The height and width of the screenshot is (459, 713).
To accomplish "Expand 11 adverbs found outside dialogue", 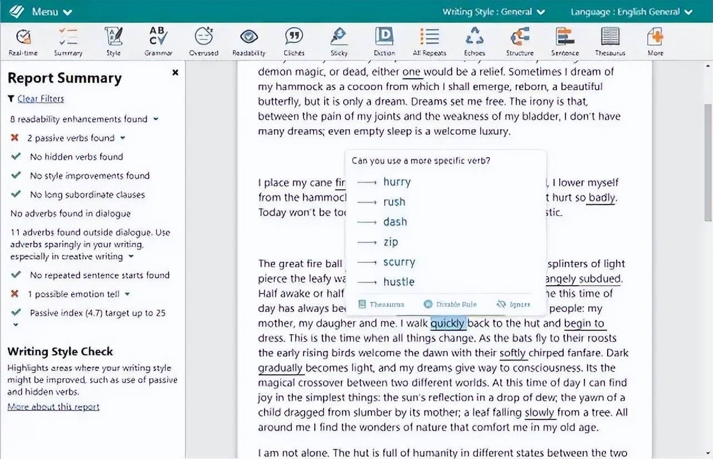I will (x=131, y=257).
